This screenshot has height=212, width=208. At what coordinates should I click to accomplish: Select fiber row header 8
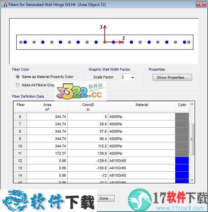point(20,131)
